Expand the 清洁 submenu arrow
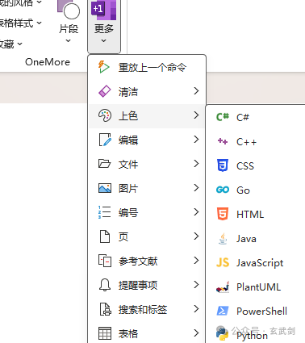 (196, 91)
